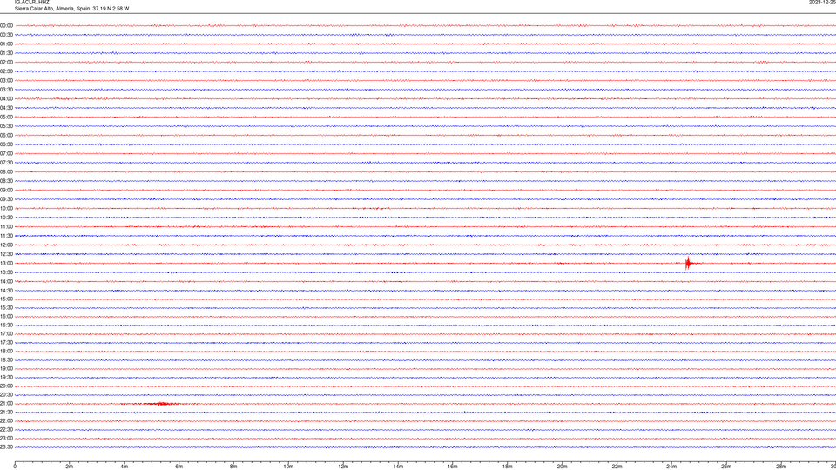Screen dimensions: 836x470
Task: Select the "22:30" time label
Action: pos(6,429)
